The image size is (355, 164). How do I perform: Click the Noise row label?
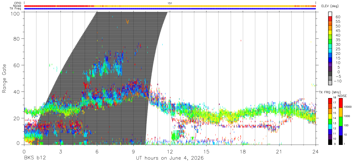[x=18, y=6]
